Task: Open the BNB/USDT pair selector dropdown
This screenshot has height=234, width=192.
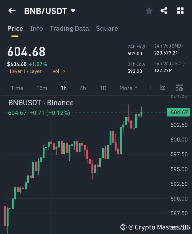Action: pos(50,11)
